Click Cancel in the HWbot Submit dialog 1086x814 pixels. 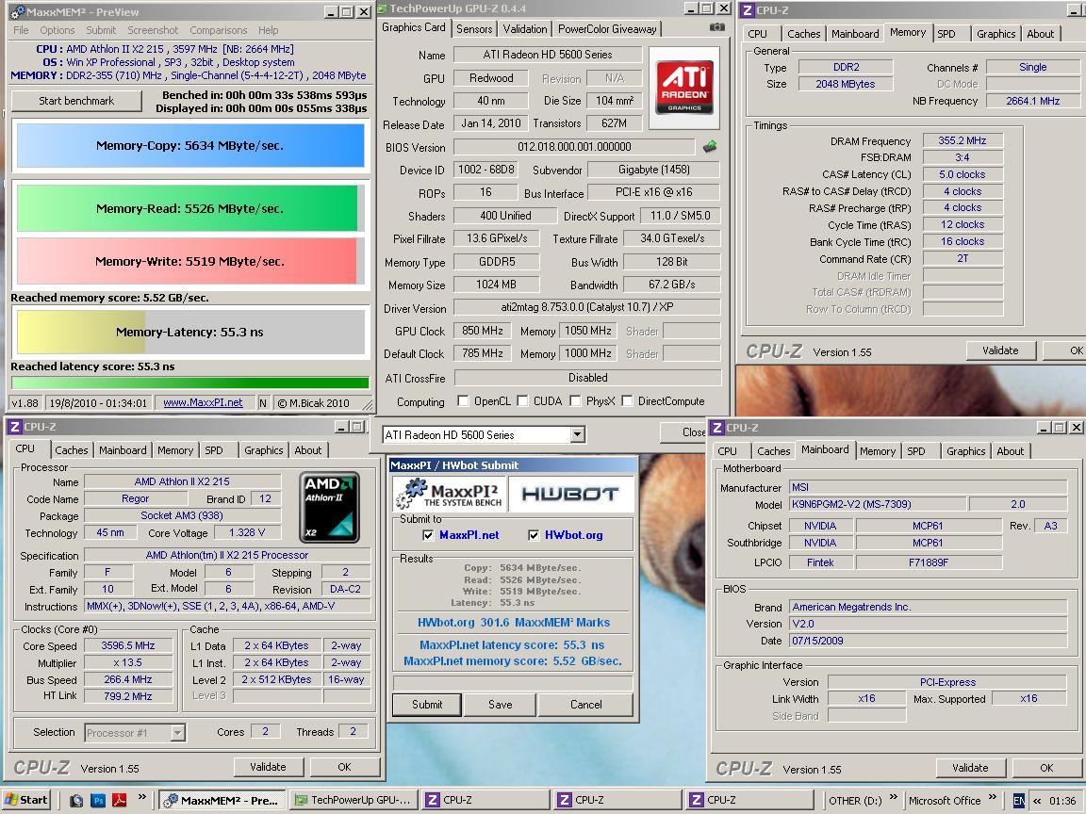click(586, 705)
